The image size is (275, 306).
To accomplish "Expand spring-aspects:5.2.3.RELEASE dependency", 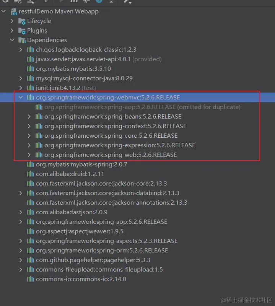I will tap(21, 241).
